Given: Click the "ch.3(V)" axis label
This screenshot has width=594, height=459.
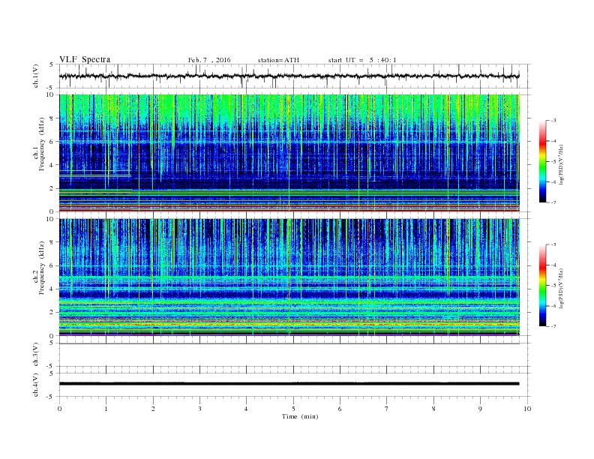Looking at the screenshot, I should coord(36,355).
